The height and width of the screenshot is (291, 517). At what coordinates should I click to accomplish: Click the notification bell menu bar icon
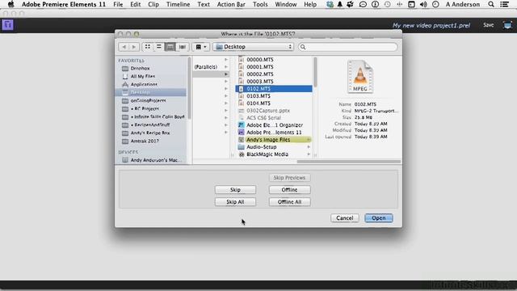coord(339,4)
